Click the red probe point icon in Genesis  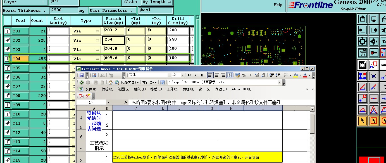coord(374,52)
